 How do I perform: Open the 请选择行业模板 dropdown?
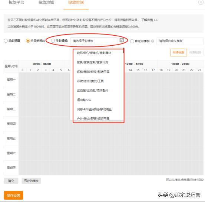[94, 41]
